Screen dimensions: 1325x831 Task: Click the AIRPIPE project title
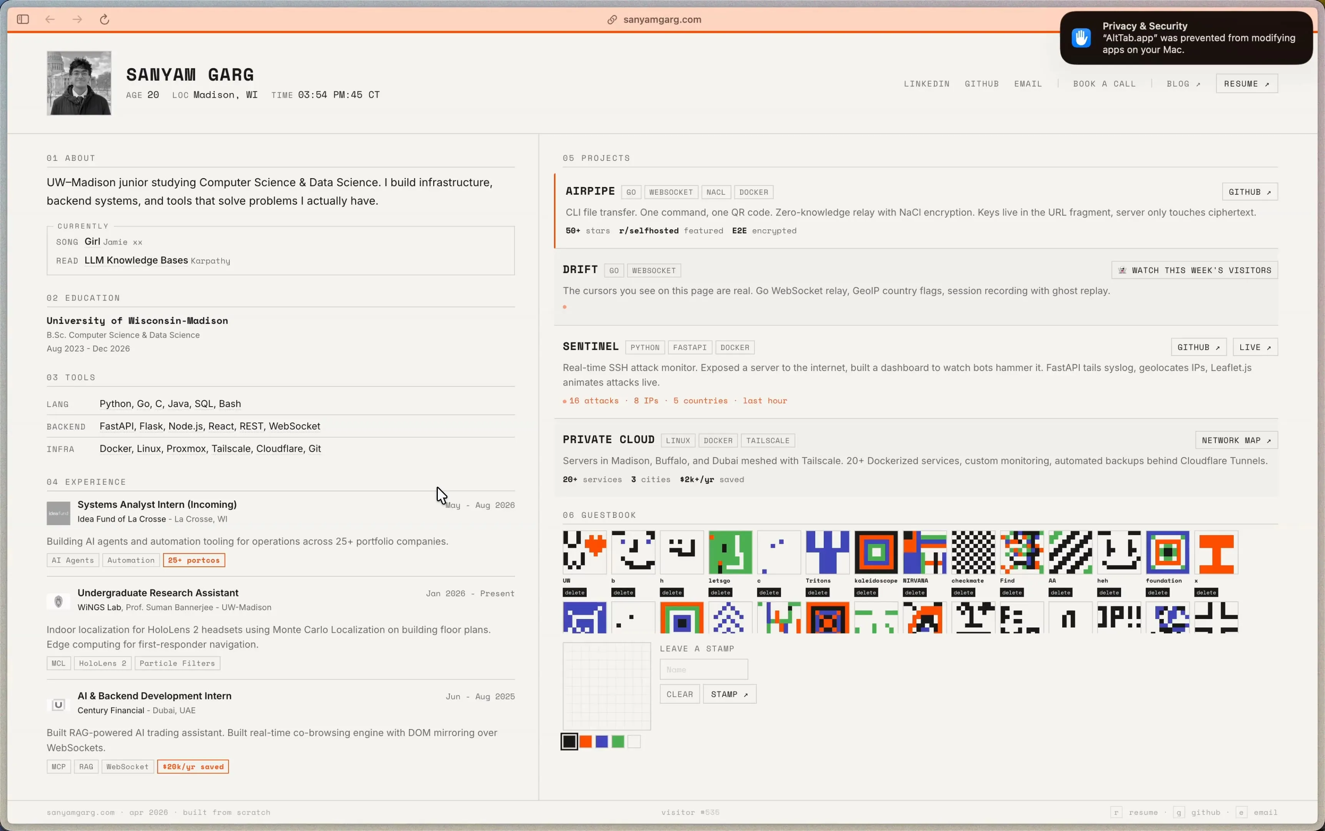590,191
